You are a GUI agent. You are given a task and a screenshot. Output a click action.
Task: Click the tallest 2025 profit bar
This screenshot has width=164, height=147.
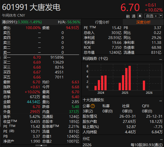[x=130, y=78]
